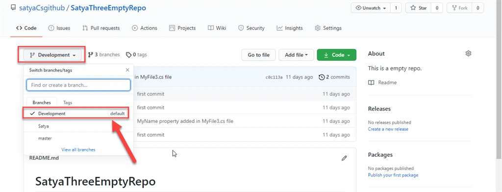502x192 pixels.
Task: Switch to the Projects tab
Action: tap(182, 28)
